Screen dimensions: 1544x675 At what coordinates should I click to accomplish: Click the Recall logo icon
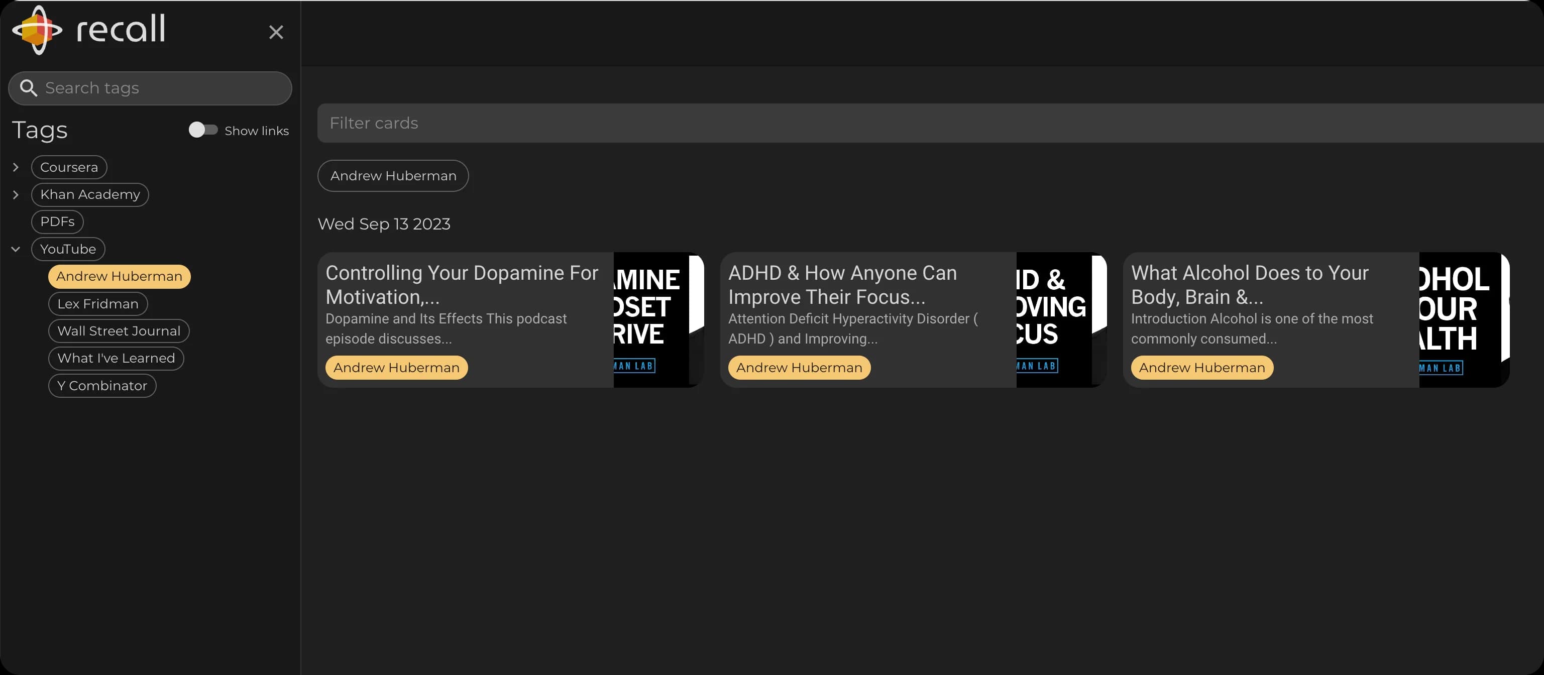point(37,30)
